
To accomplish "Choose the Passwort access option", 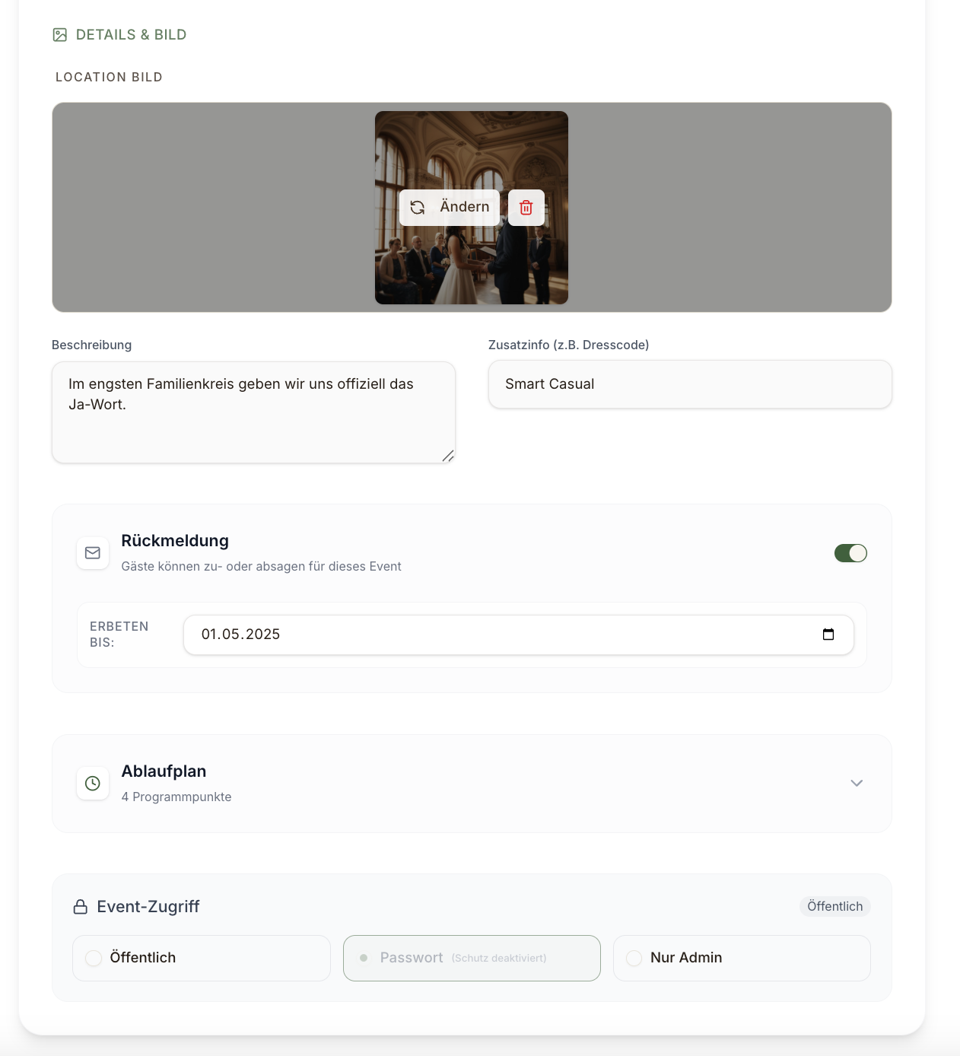I will 472,958.
